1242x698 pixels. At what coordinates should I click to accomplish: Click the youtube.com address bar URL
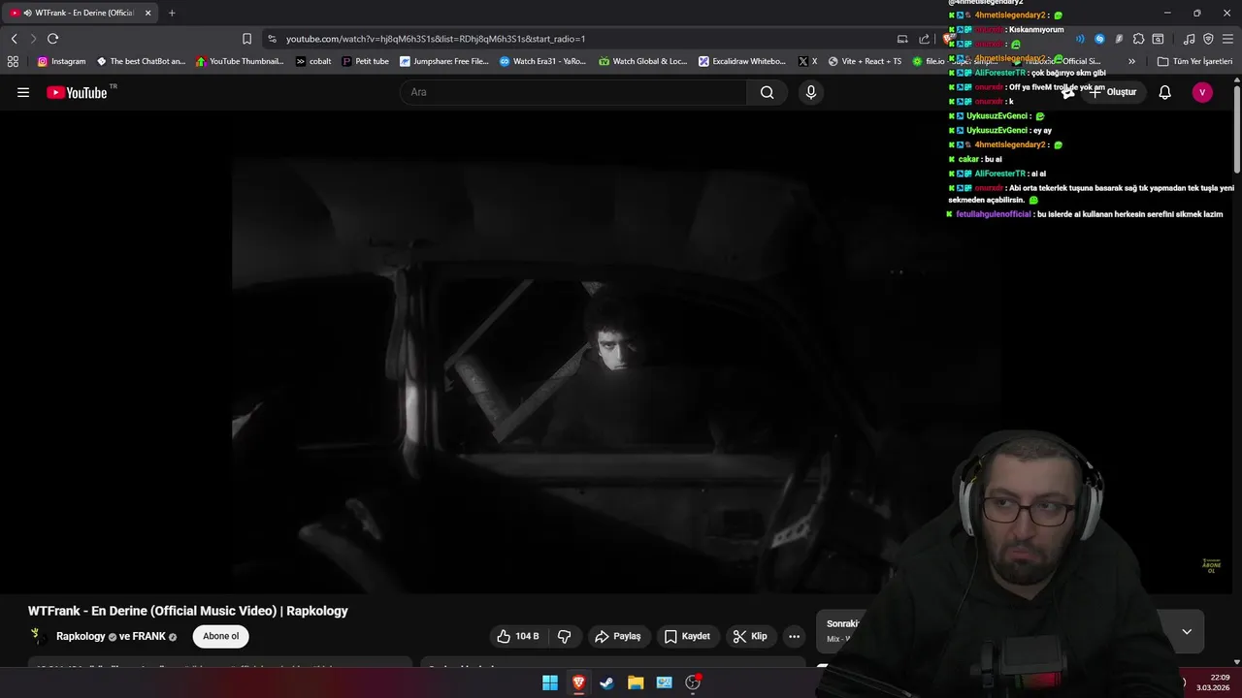[435, 39]
